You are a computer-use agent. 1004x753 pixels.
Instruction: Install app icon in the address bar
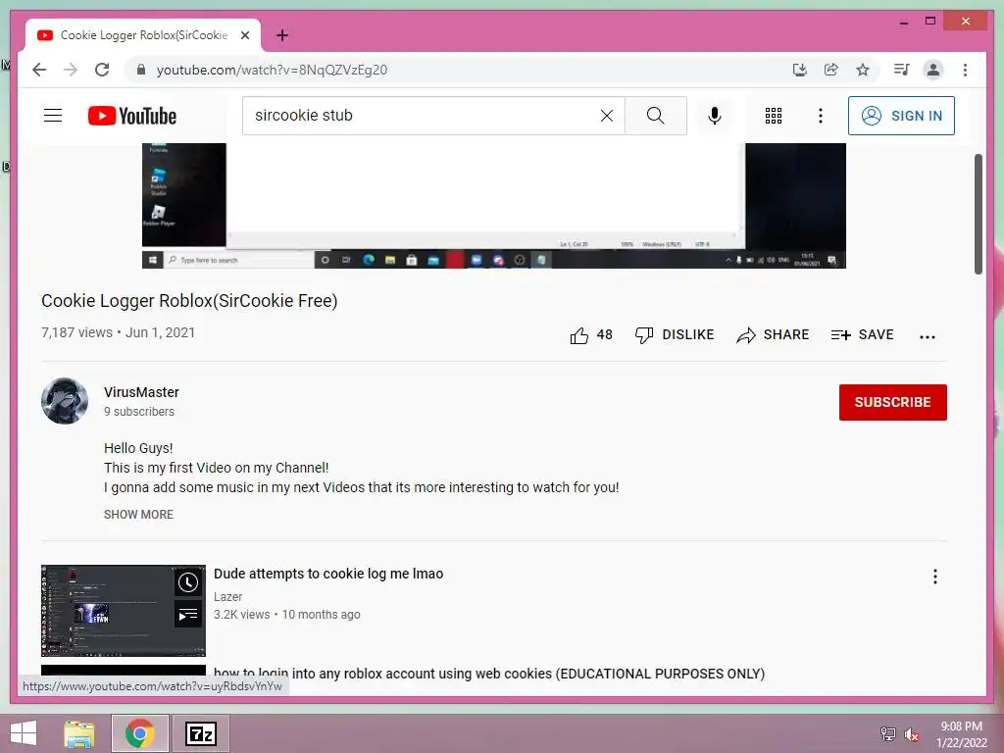800,70
